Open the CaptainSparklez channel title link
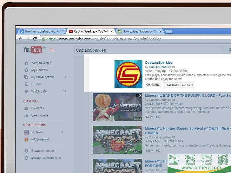The height and width of the screenshot is (173, 231). pos(159,62)
